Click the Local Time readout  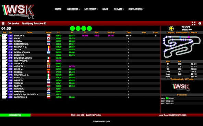[x=172, y=115]
